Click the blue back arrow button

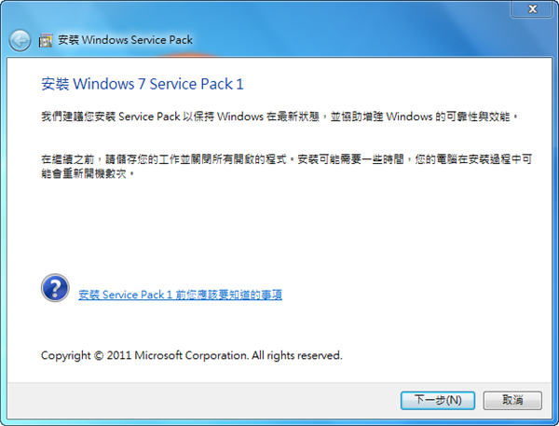tap(20, 40)
